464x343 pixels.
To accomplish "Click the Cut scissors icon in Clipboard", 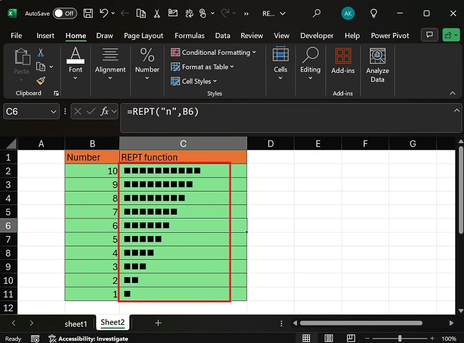I will pyautogui.click(x=41, y=53).
